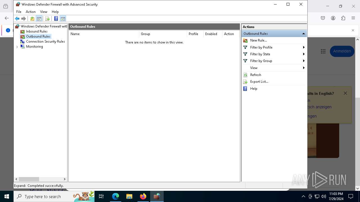The width and height of the screenshot is (360, 202).
Task: Click the Firewall app taskbar icon
Action: pos(157,196)
